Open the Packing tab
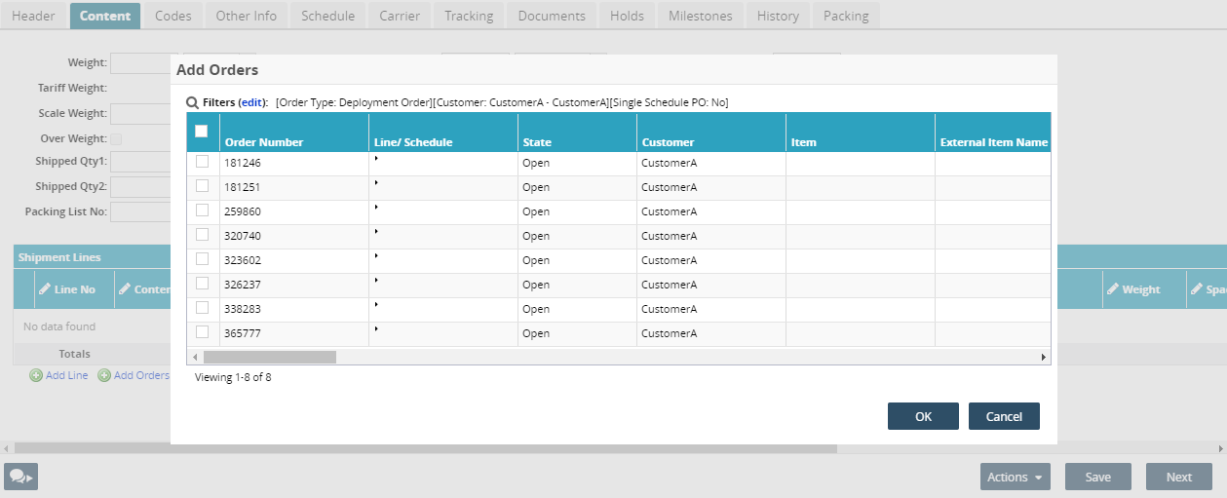Screen dimensions: 1227x498 pyautogui.click(x=846, y=16)
